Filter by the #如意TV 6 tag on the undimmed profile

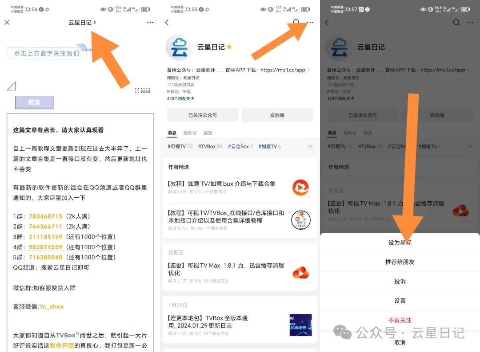[x=269, y=147]
